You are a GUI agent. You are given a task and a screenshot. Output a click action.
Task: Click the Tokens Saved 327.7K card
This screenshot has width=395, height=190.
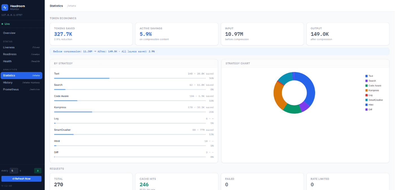point(91,34)
